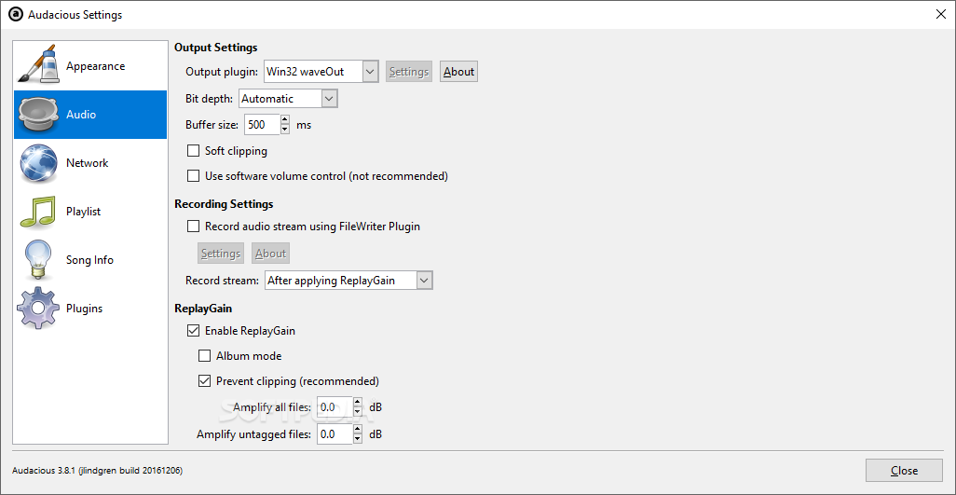The width and height of the screenshot is (956, 495).
Task: Click the Playlist music note icon
Action: [x=39, y=212]
